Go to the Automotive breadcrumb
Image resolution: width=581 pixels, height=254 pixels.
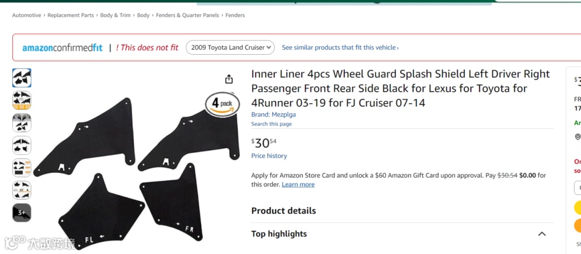(x=27, y=15)
